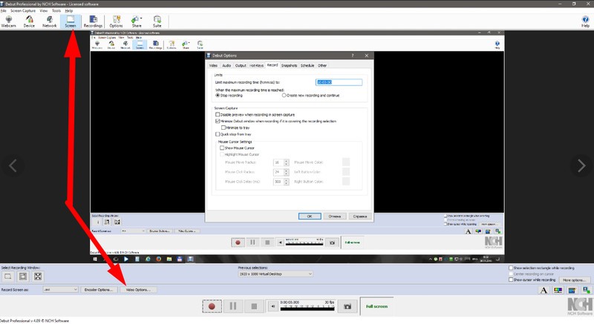Switch to Schedule tab in Debut Options
Viewport: 594px width, 324px height.
point(307,65)
